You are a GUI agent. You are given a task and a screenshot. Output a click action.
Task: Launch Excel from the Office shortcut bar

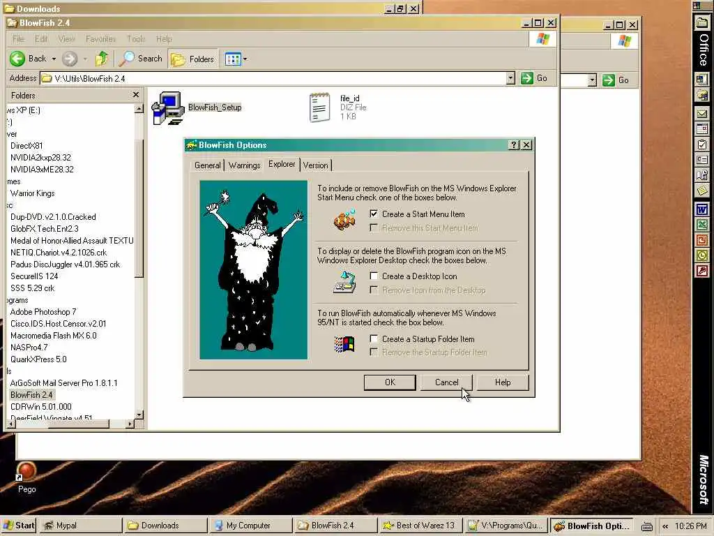tap(701, 225)
